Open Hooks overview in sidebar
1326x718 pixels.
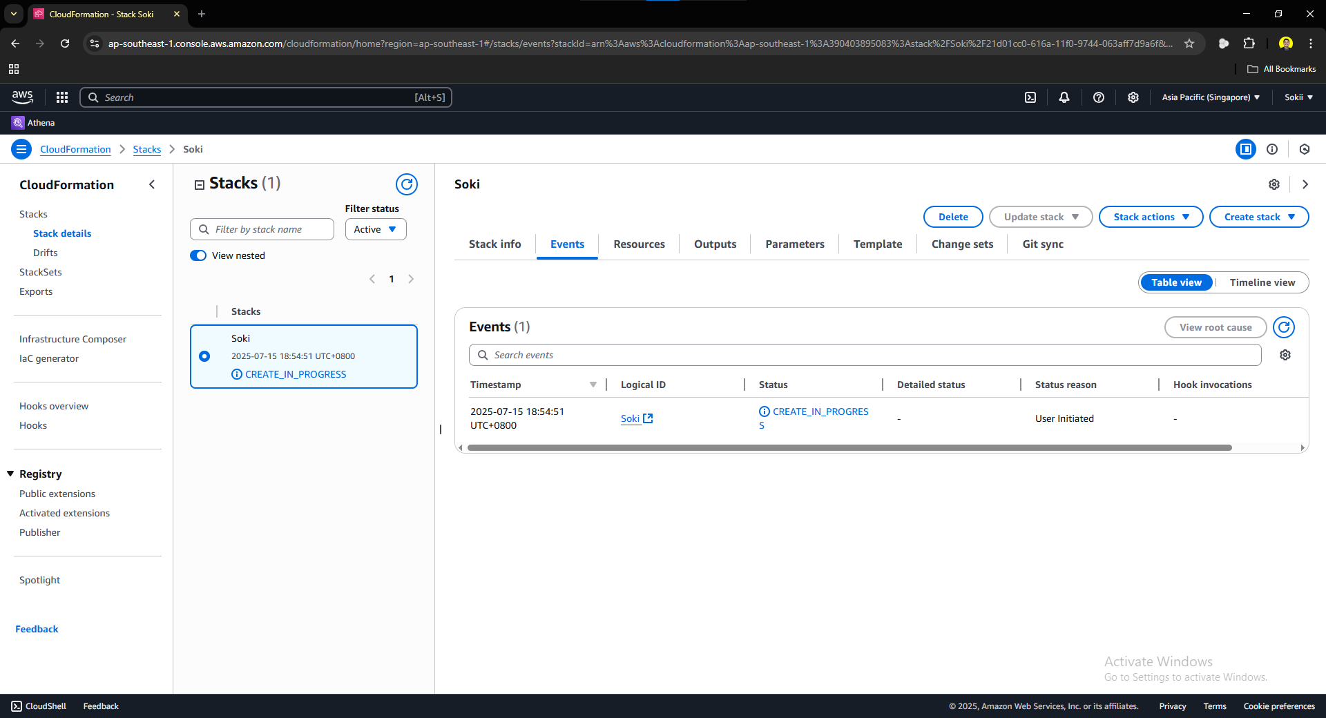(x=54, y=406)
